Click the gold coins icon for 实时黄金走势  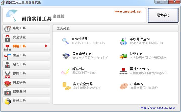[66, 86]
